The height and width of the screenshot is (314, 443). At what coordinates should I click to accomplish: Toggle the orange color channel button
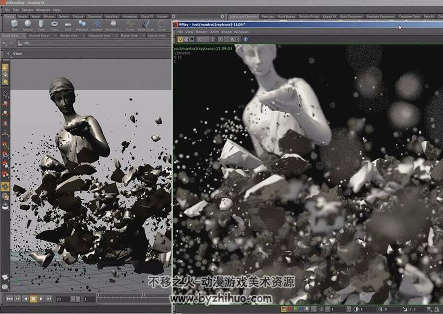click(284, 309)
